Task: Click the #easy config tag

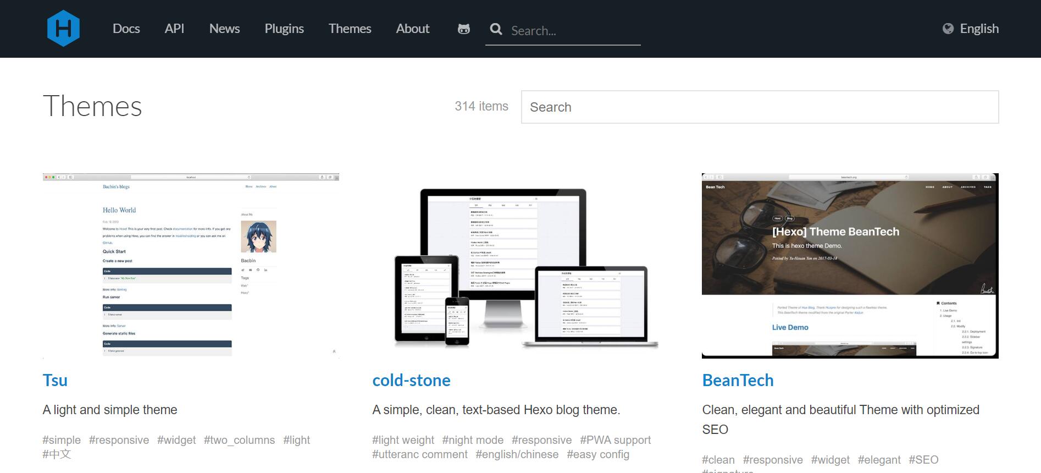Action: [x=598, y=454]
